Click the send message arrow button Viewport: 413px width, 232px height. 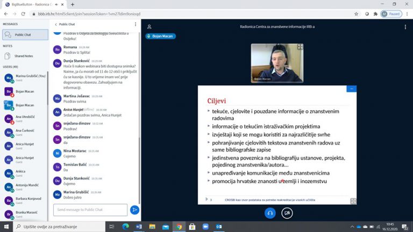pyautogui.click(x=135, y=209)
